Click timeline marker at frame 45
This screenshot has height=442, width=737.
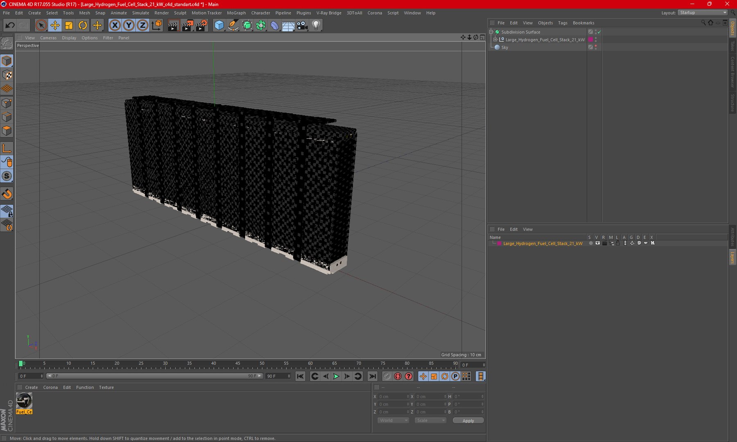pos(238,364)
